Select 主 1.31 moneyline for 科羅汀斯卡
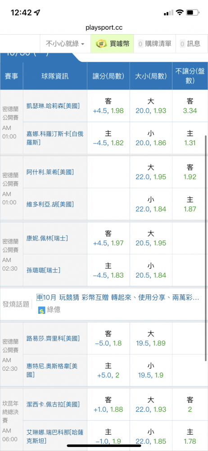Image resolution: width=208 pixels, height=451 pixels. pyautogui.click(x=190, y=138)
